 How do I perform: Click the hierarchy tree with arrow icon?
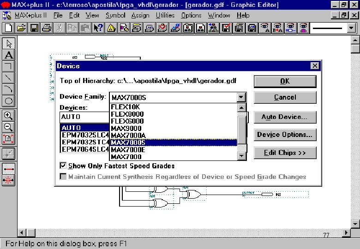(214, 28)
